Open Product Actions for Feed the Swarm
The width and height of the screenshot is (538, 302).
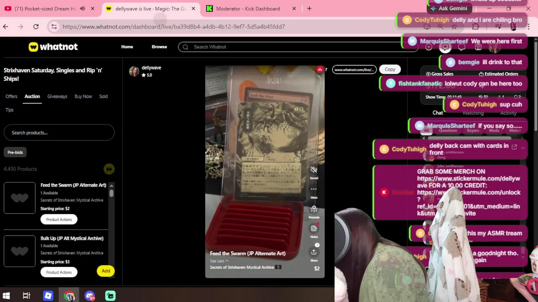(59, 219)
